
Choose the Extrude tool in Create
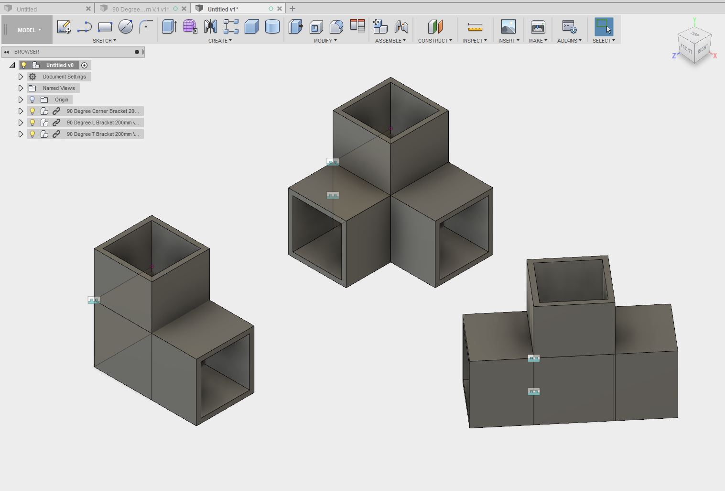(x=169, y=26)
